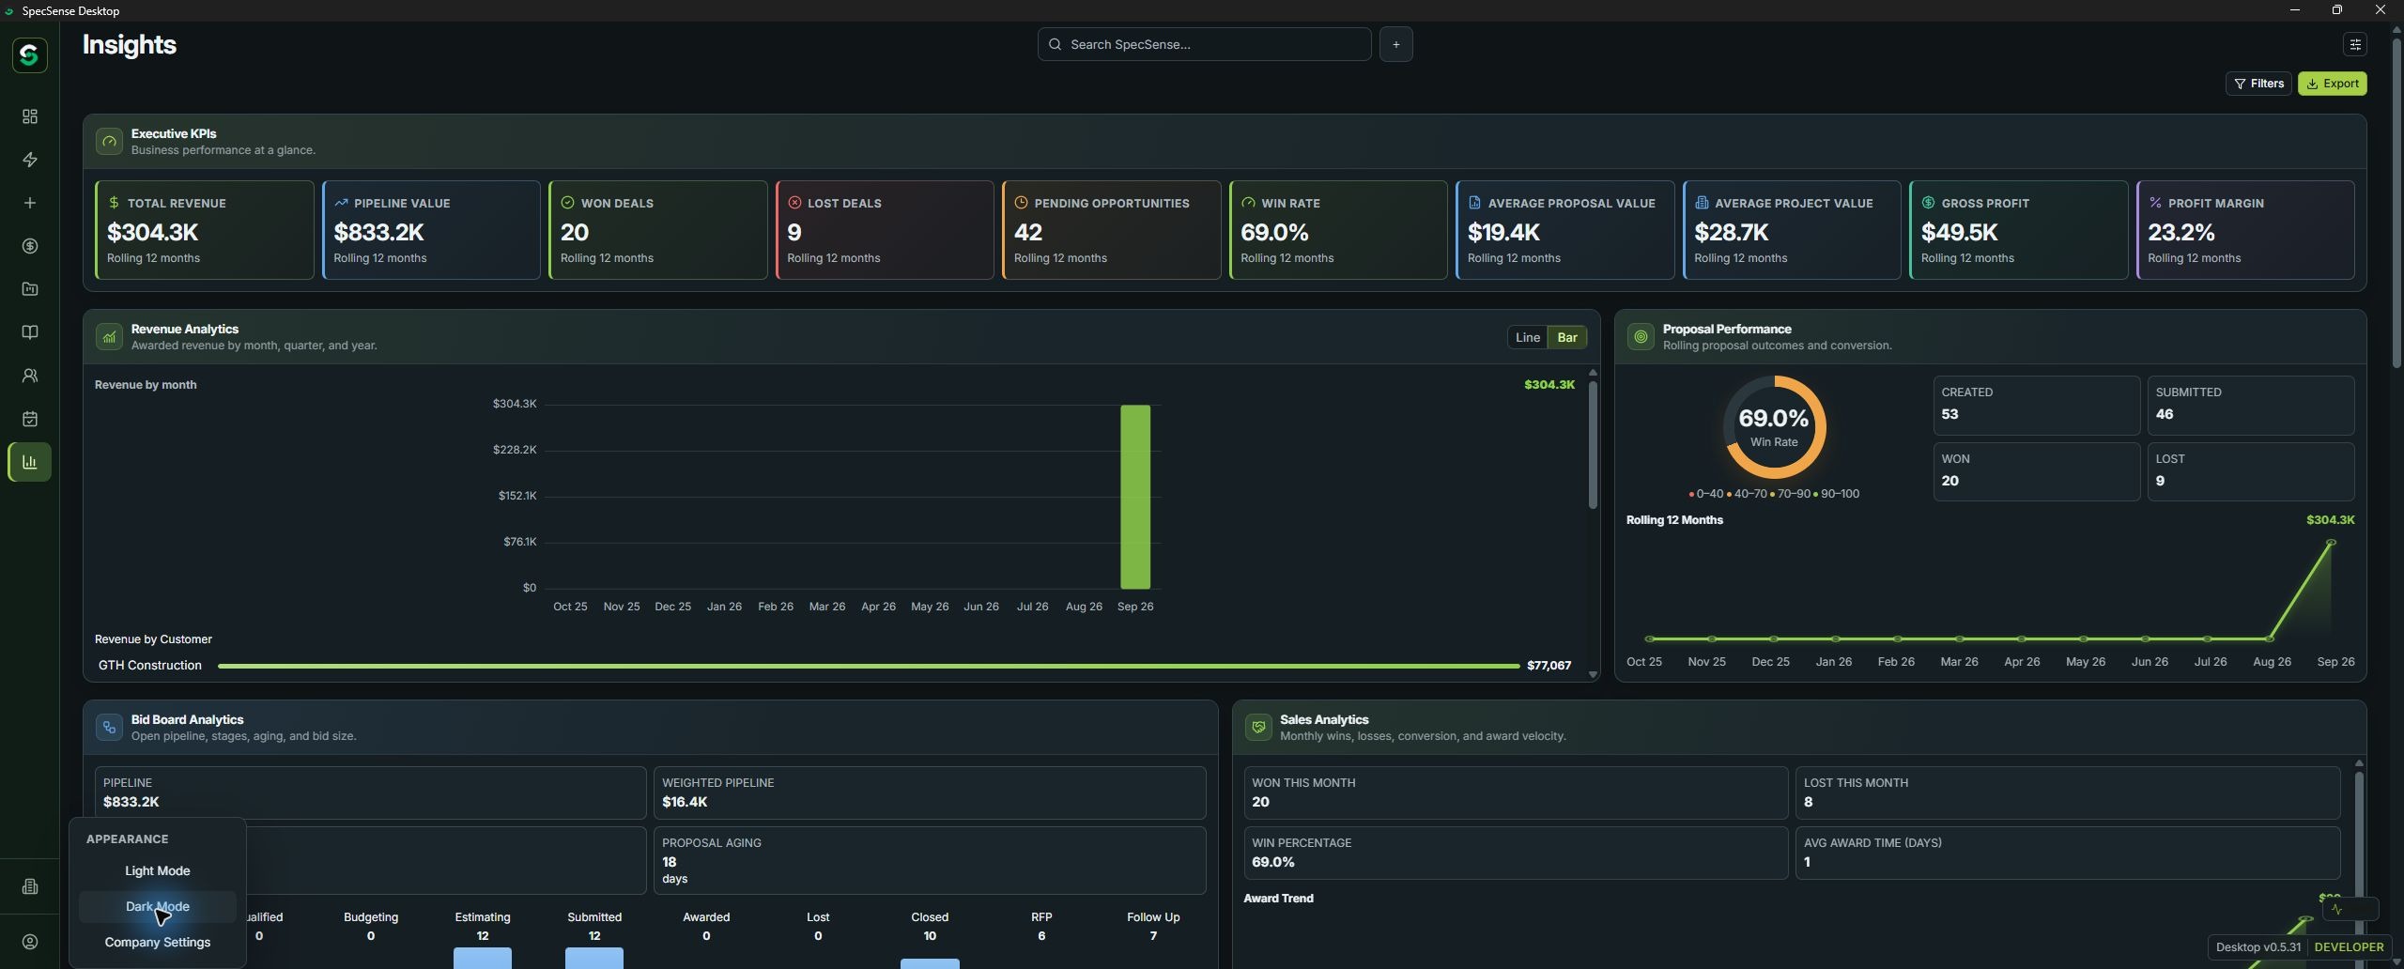
Task: Click the activity pulse icon above version badge
Action: pos(2336,909)
